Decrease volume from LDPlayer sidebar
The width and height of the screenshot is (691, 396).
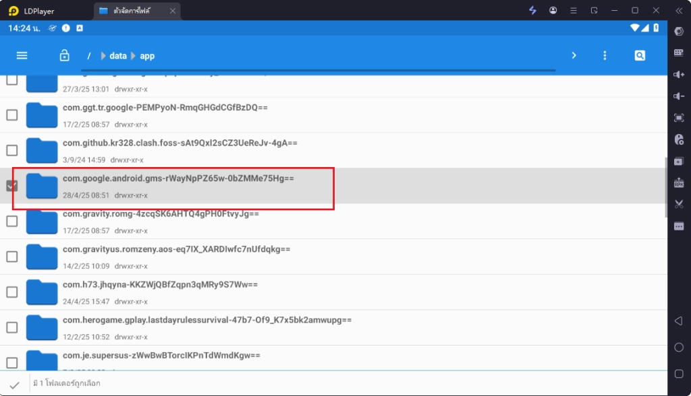679,96
